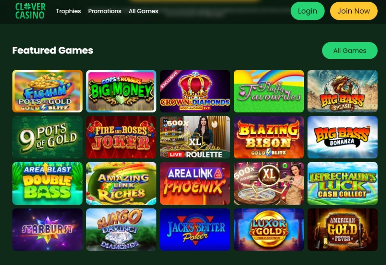Launch Cops and Robbers Big Money game
The image size is (386, 265).
click(x=121, y=91)
